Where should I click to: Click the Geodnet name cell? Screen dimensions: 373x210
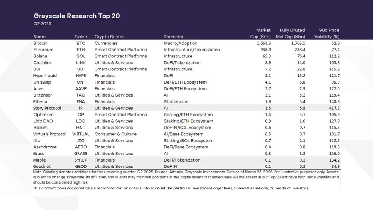42,166
